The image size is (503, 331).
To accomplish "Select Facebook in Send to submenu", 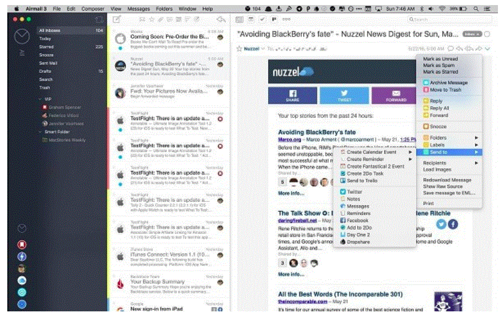I will (x=375, y=220).
